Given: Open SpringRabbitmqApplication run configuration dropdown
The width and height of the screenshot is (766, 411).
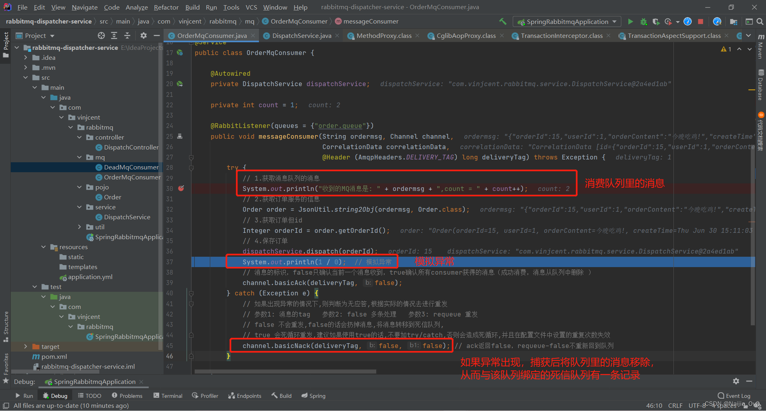Looking at the screenshot, I should click(x=567, y=22).
